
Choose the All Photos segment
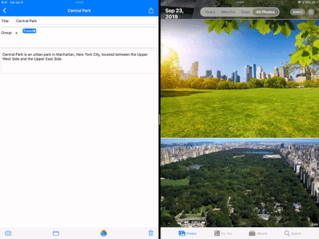tap(265, 12)
